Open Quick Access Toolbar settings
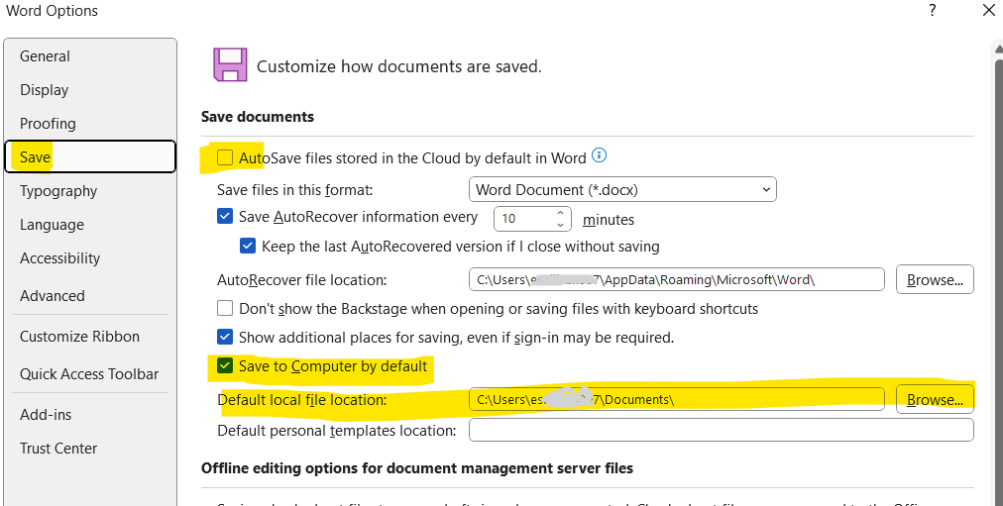 click(x=89, y=373)
